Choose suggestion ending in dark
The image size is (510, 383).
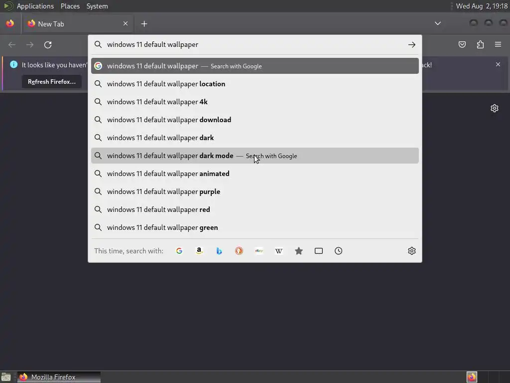(x=255, y=138)
